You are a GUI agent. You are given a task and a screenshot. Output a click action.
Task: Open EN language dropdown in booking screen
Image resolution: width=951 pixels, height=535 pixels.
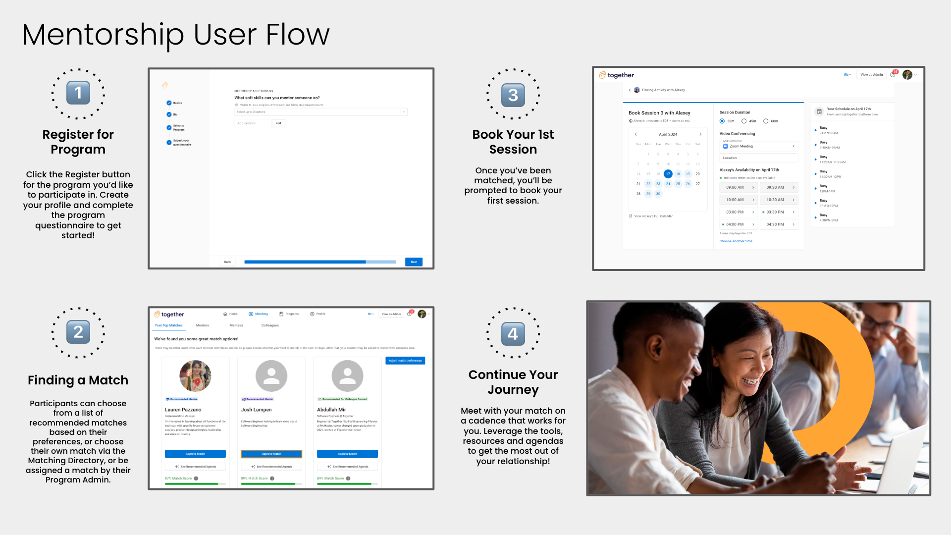[847, 75]
